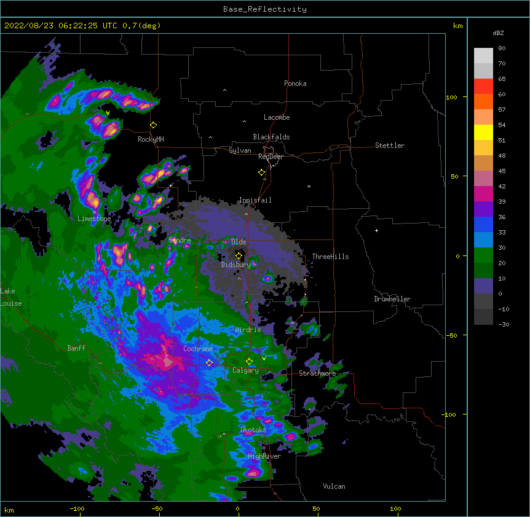530x517 pixels.
Task: Select the yellow diamond marker between Olds and Didsbury
Action: pyautogui.click(x=239, y=255)
